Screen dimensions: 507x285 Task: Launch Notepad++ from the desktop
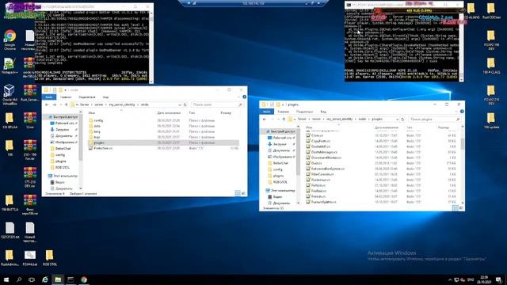9,66
